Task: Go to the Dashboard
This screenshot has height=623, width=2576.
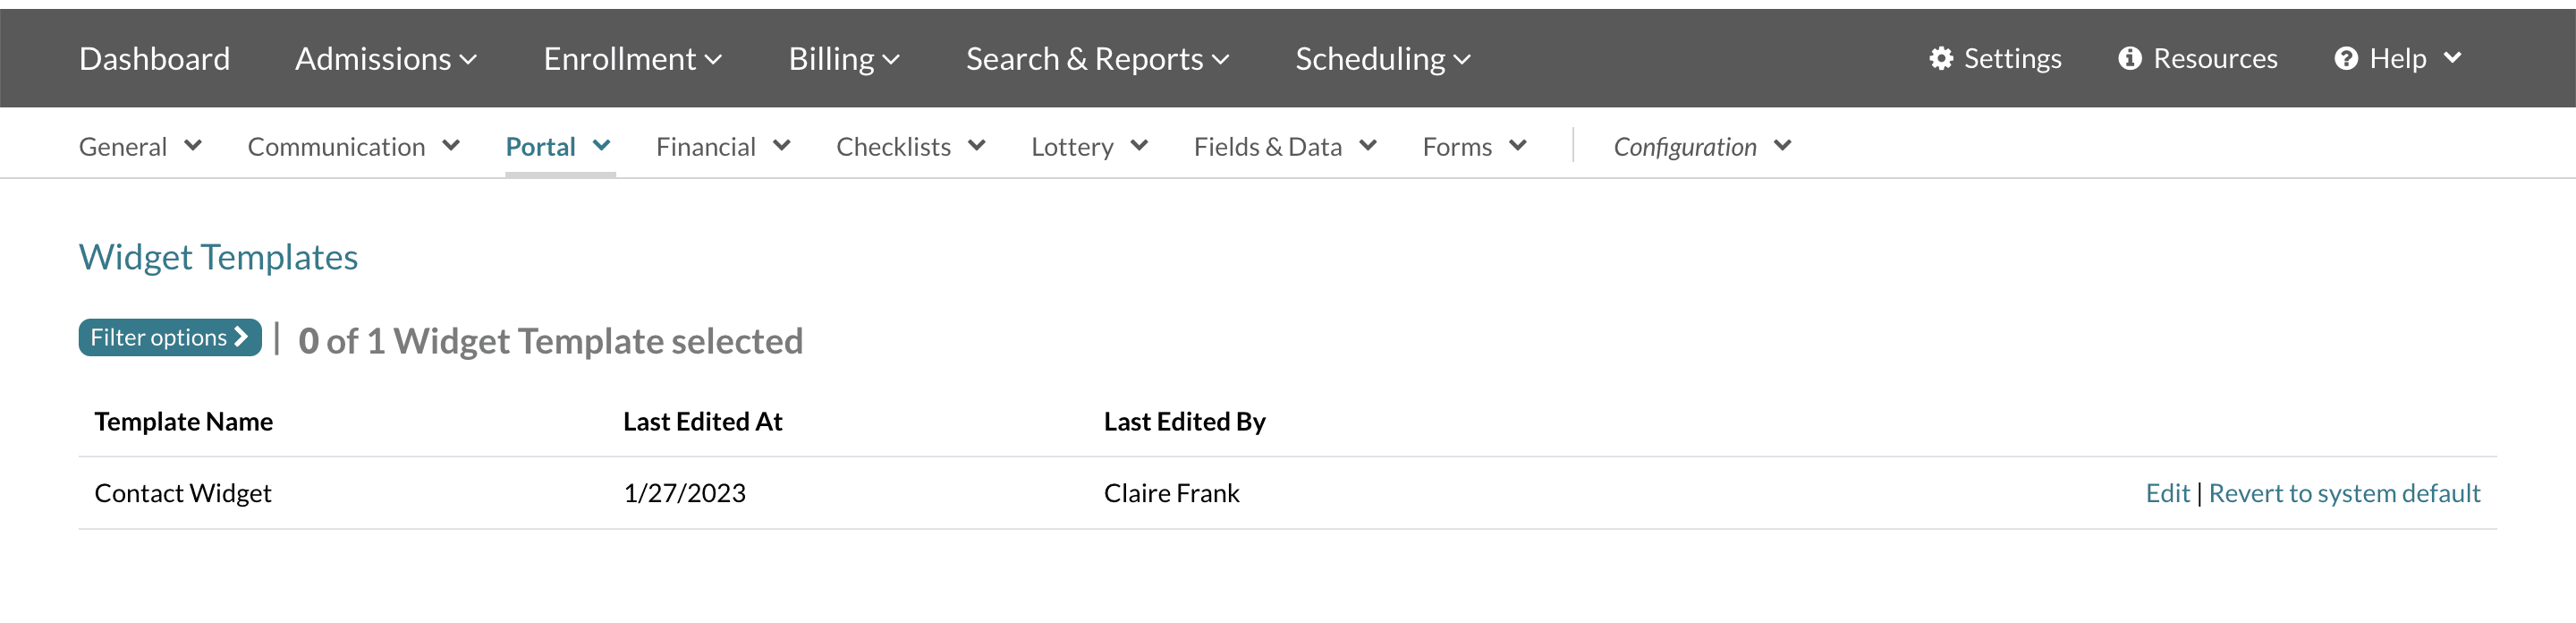Action: click(x=154, y=59)
